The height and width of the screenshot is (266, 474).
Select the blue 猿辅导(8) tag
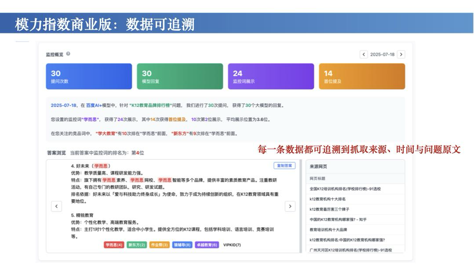point(182,245)
